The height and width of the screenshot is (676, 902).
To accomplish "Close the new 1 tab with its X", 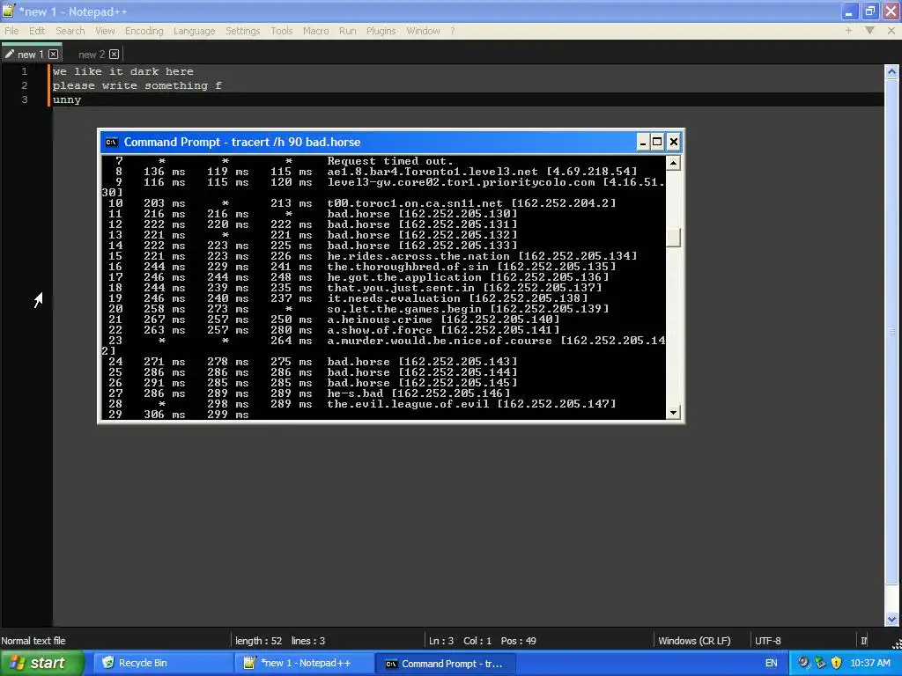I will tap(54, 54).
